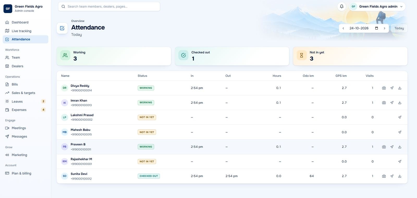Go to next date
417x198 pixels.
point(384,28)
